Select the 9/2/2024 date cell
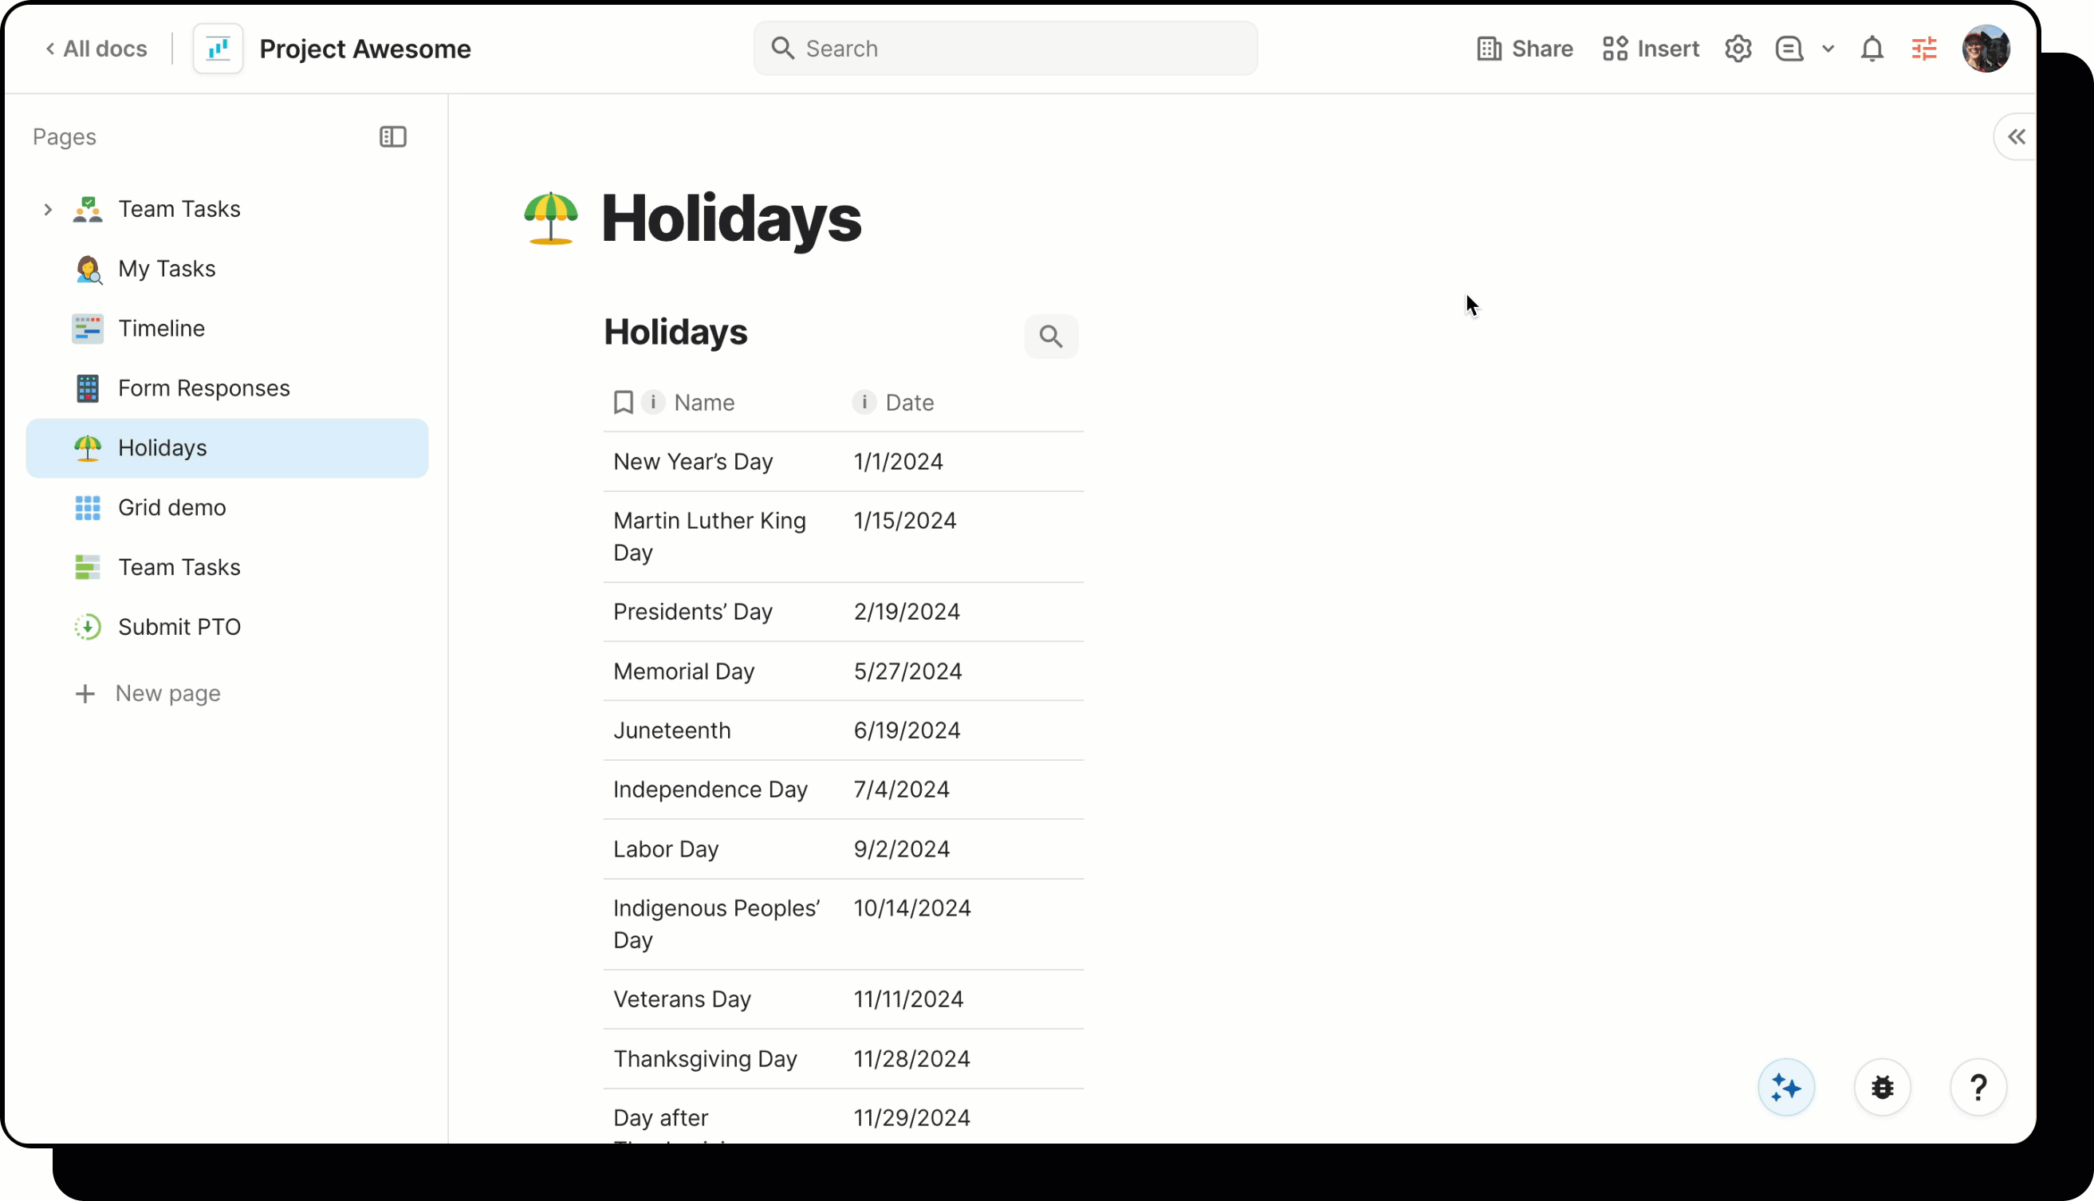Viewport: 2094px width, 1201px height. pos(963,849)
